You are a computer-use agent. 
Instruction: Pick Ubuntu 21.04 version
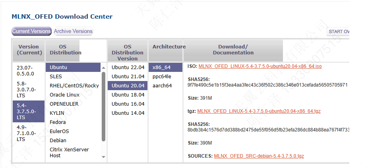(x=128, y=77)
